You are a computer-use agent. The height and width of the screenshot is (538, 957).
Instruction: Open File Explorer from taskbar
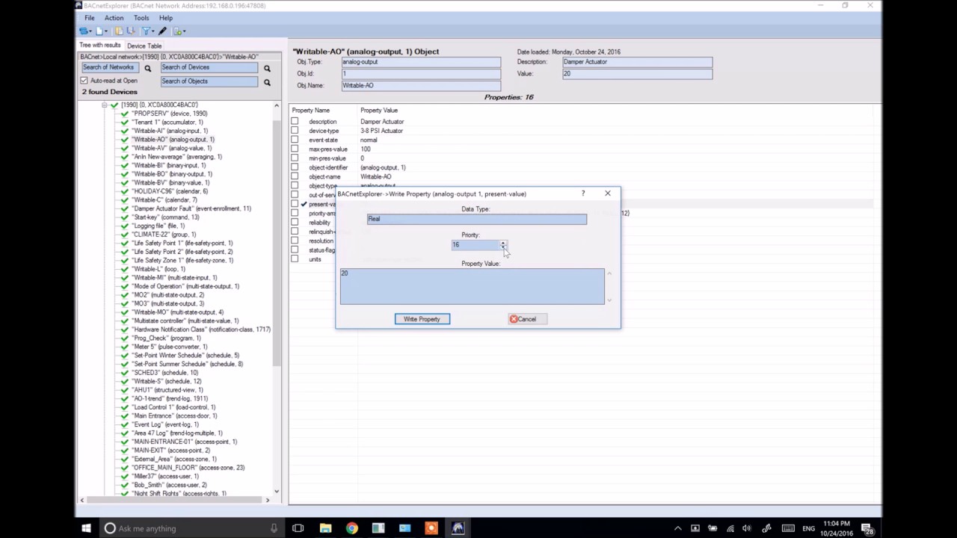(x=325, y=528)
